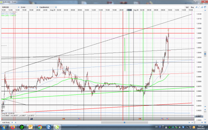Click the Aug 25 date label on time axis
Image resolution: width=208 pixels, height=130 pixels.
point(53,10)
